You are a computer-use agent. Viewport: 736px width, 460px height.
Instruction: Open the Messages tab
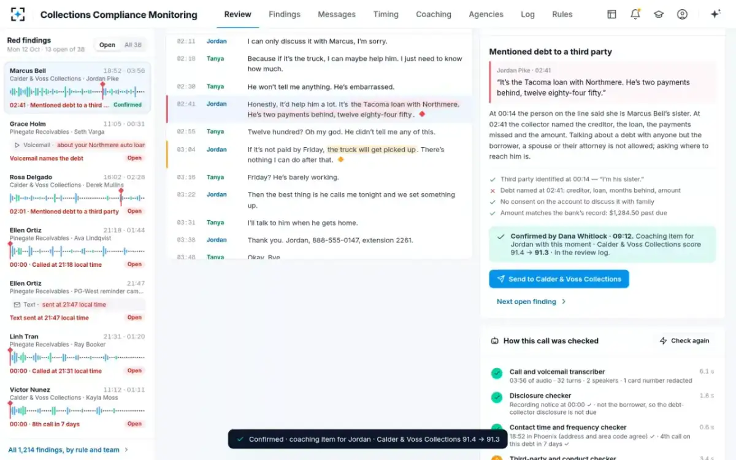tap(337, 14)
